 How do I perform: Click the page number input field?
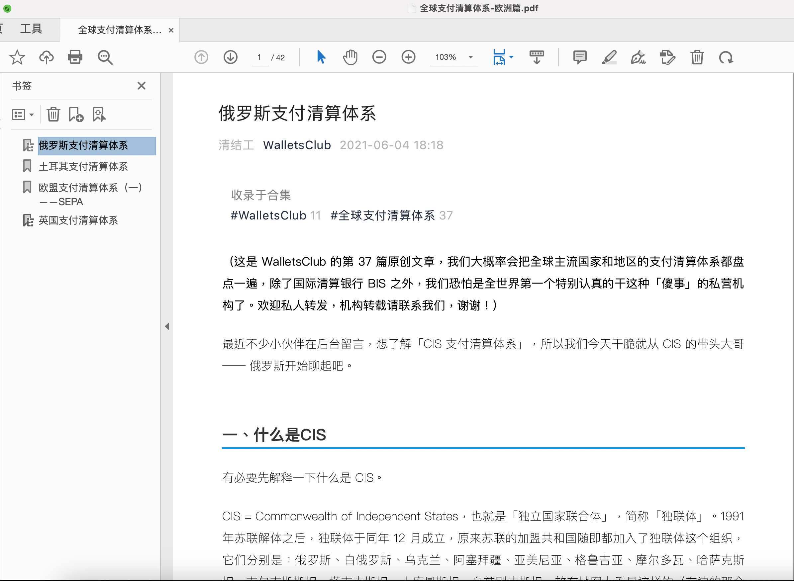tap(259, 57)
